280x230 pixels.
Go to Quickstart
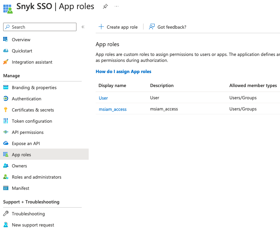click(x=22, y=51)
